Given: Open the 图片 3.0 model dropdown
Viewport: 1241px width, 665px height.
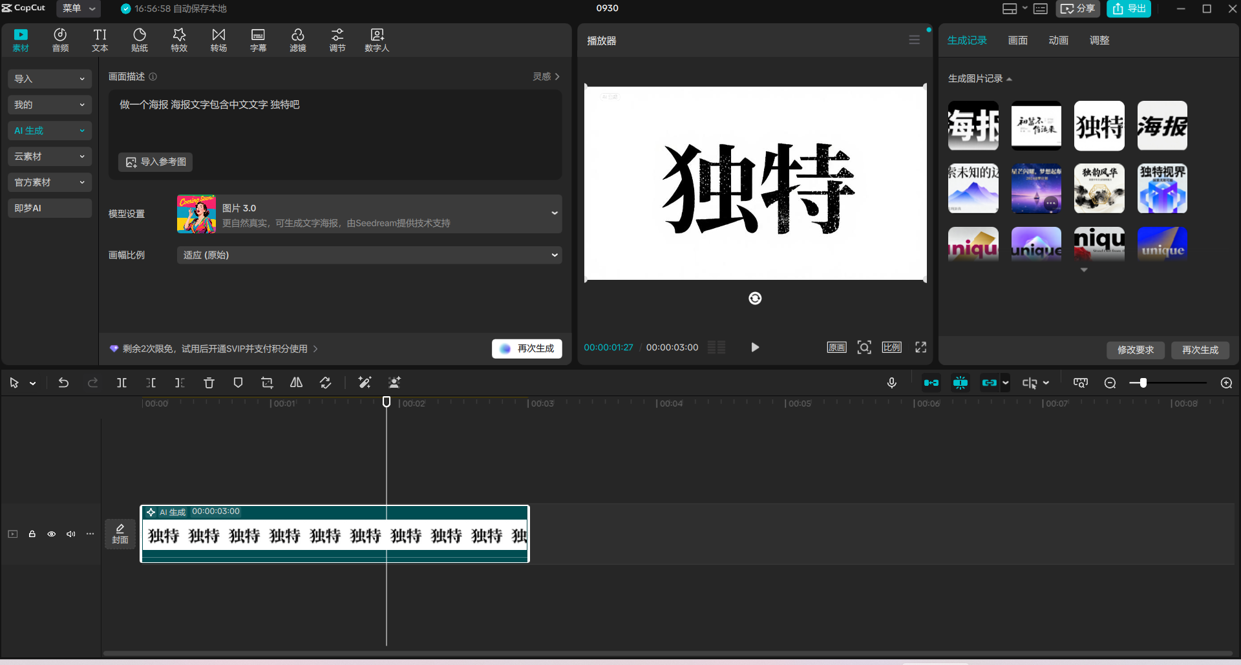Looking at the screenshot, I should pyautogui.click(x=369, y=214).
